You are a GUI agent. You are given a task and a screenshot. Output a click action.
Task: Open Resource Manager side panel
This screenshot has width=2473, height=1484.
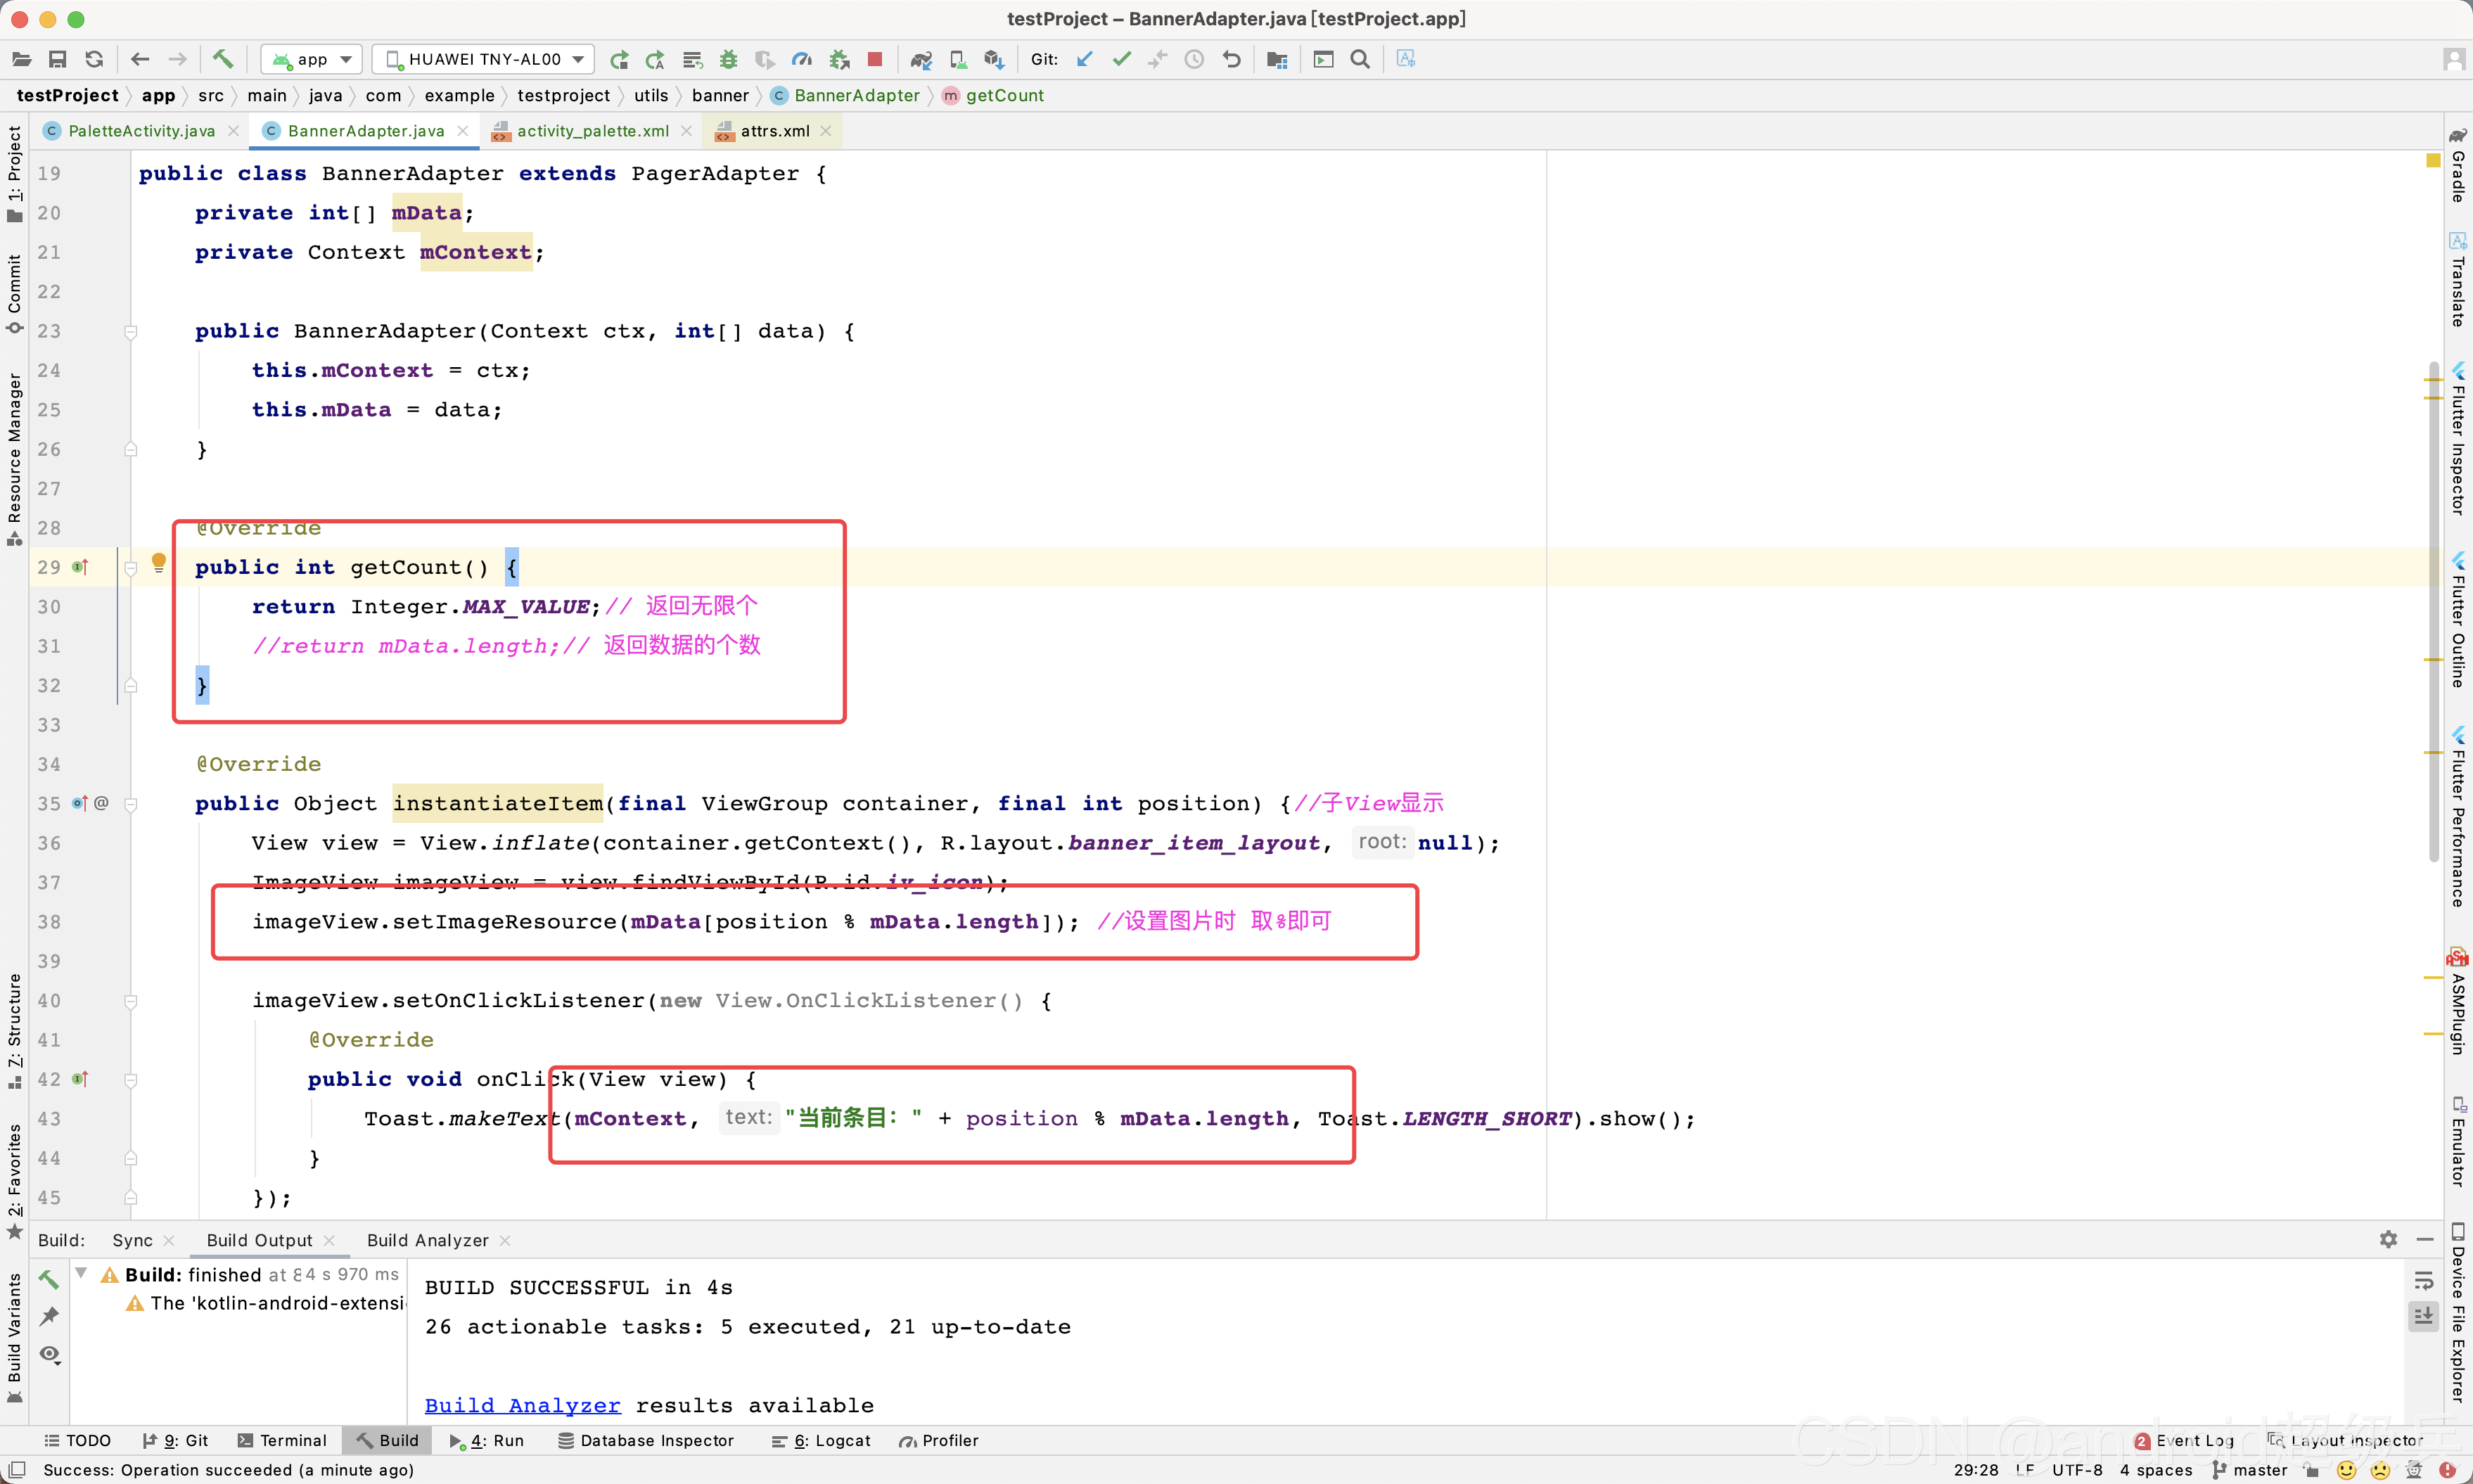point(14,459)
